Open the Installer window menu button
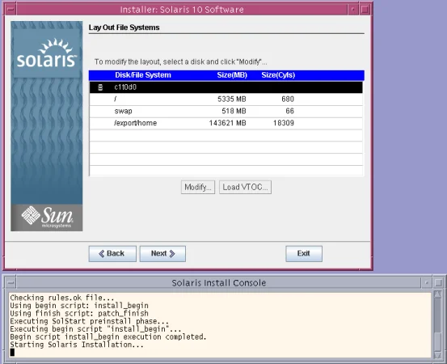 [11, 10]
